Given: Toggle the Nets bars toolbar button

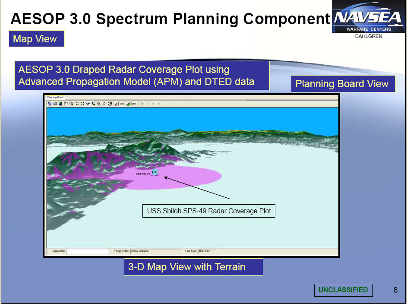Looking at the screenshot, I should tap(131, 104).
